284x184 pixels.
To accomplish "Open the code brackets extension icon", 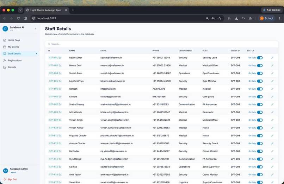I will (x=243, y=18).
